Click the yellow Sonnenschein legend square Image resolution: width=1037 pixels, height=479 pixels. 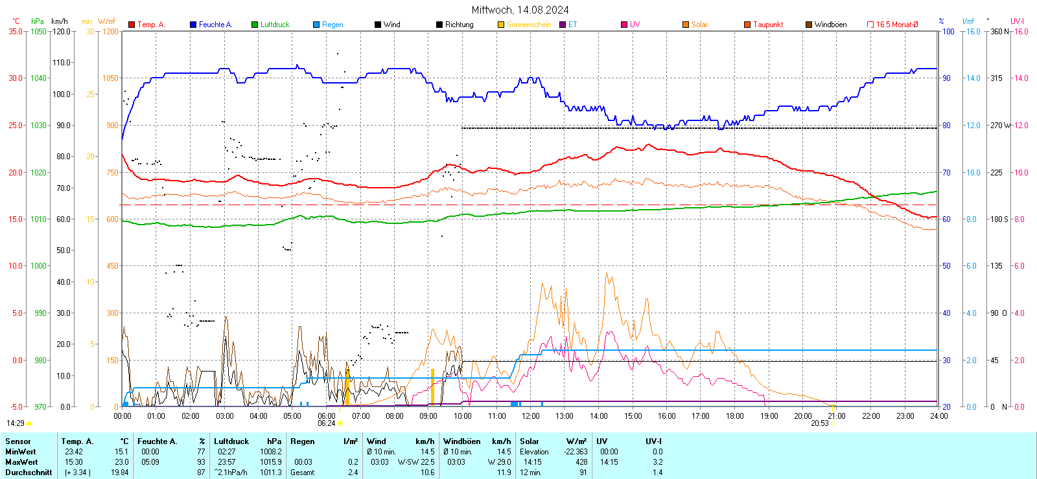pyautogui.click(x=501, y=25)
